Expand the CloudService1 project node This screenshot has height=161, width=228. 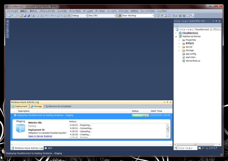(176, 33)
